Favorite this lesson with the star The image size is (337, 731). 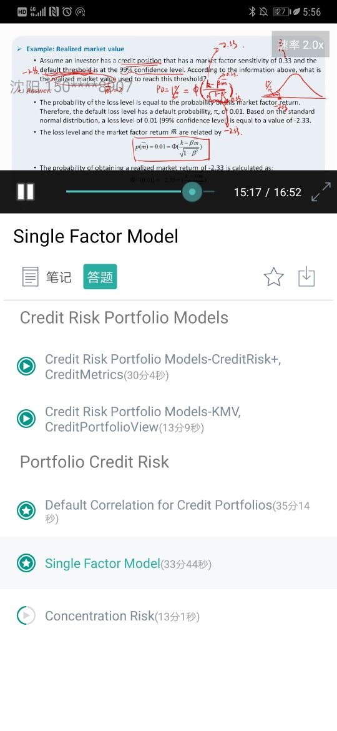274,277
